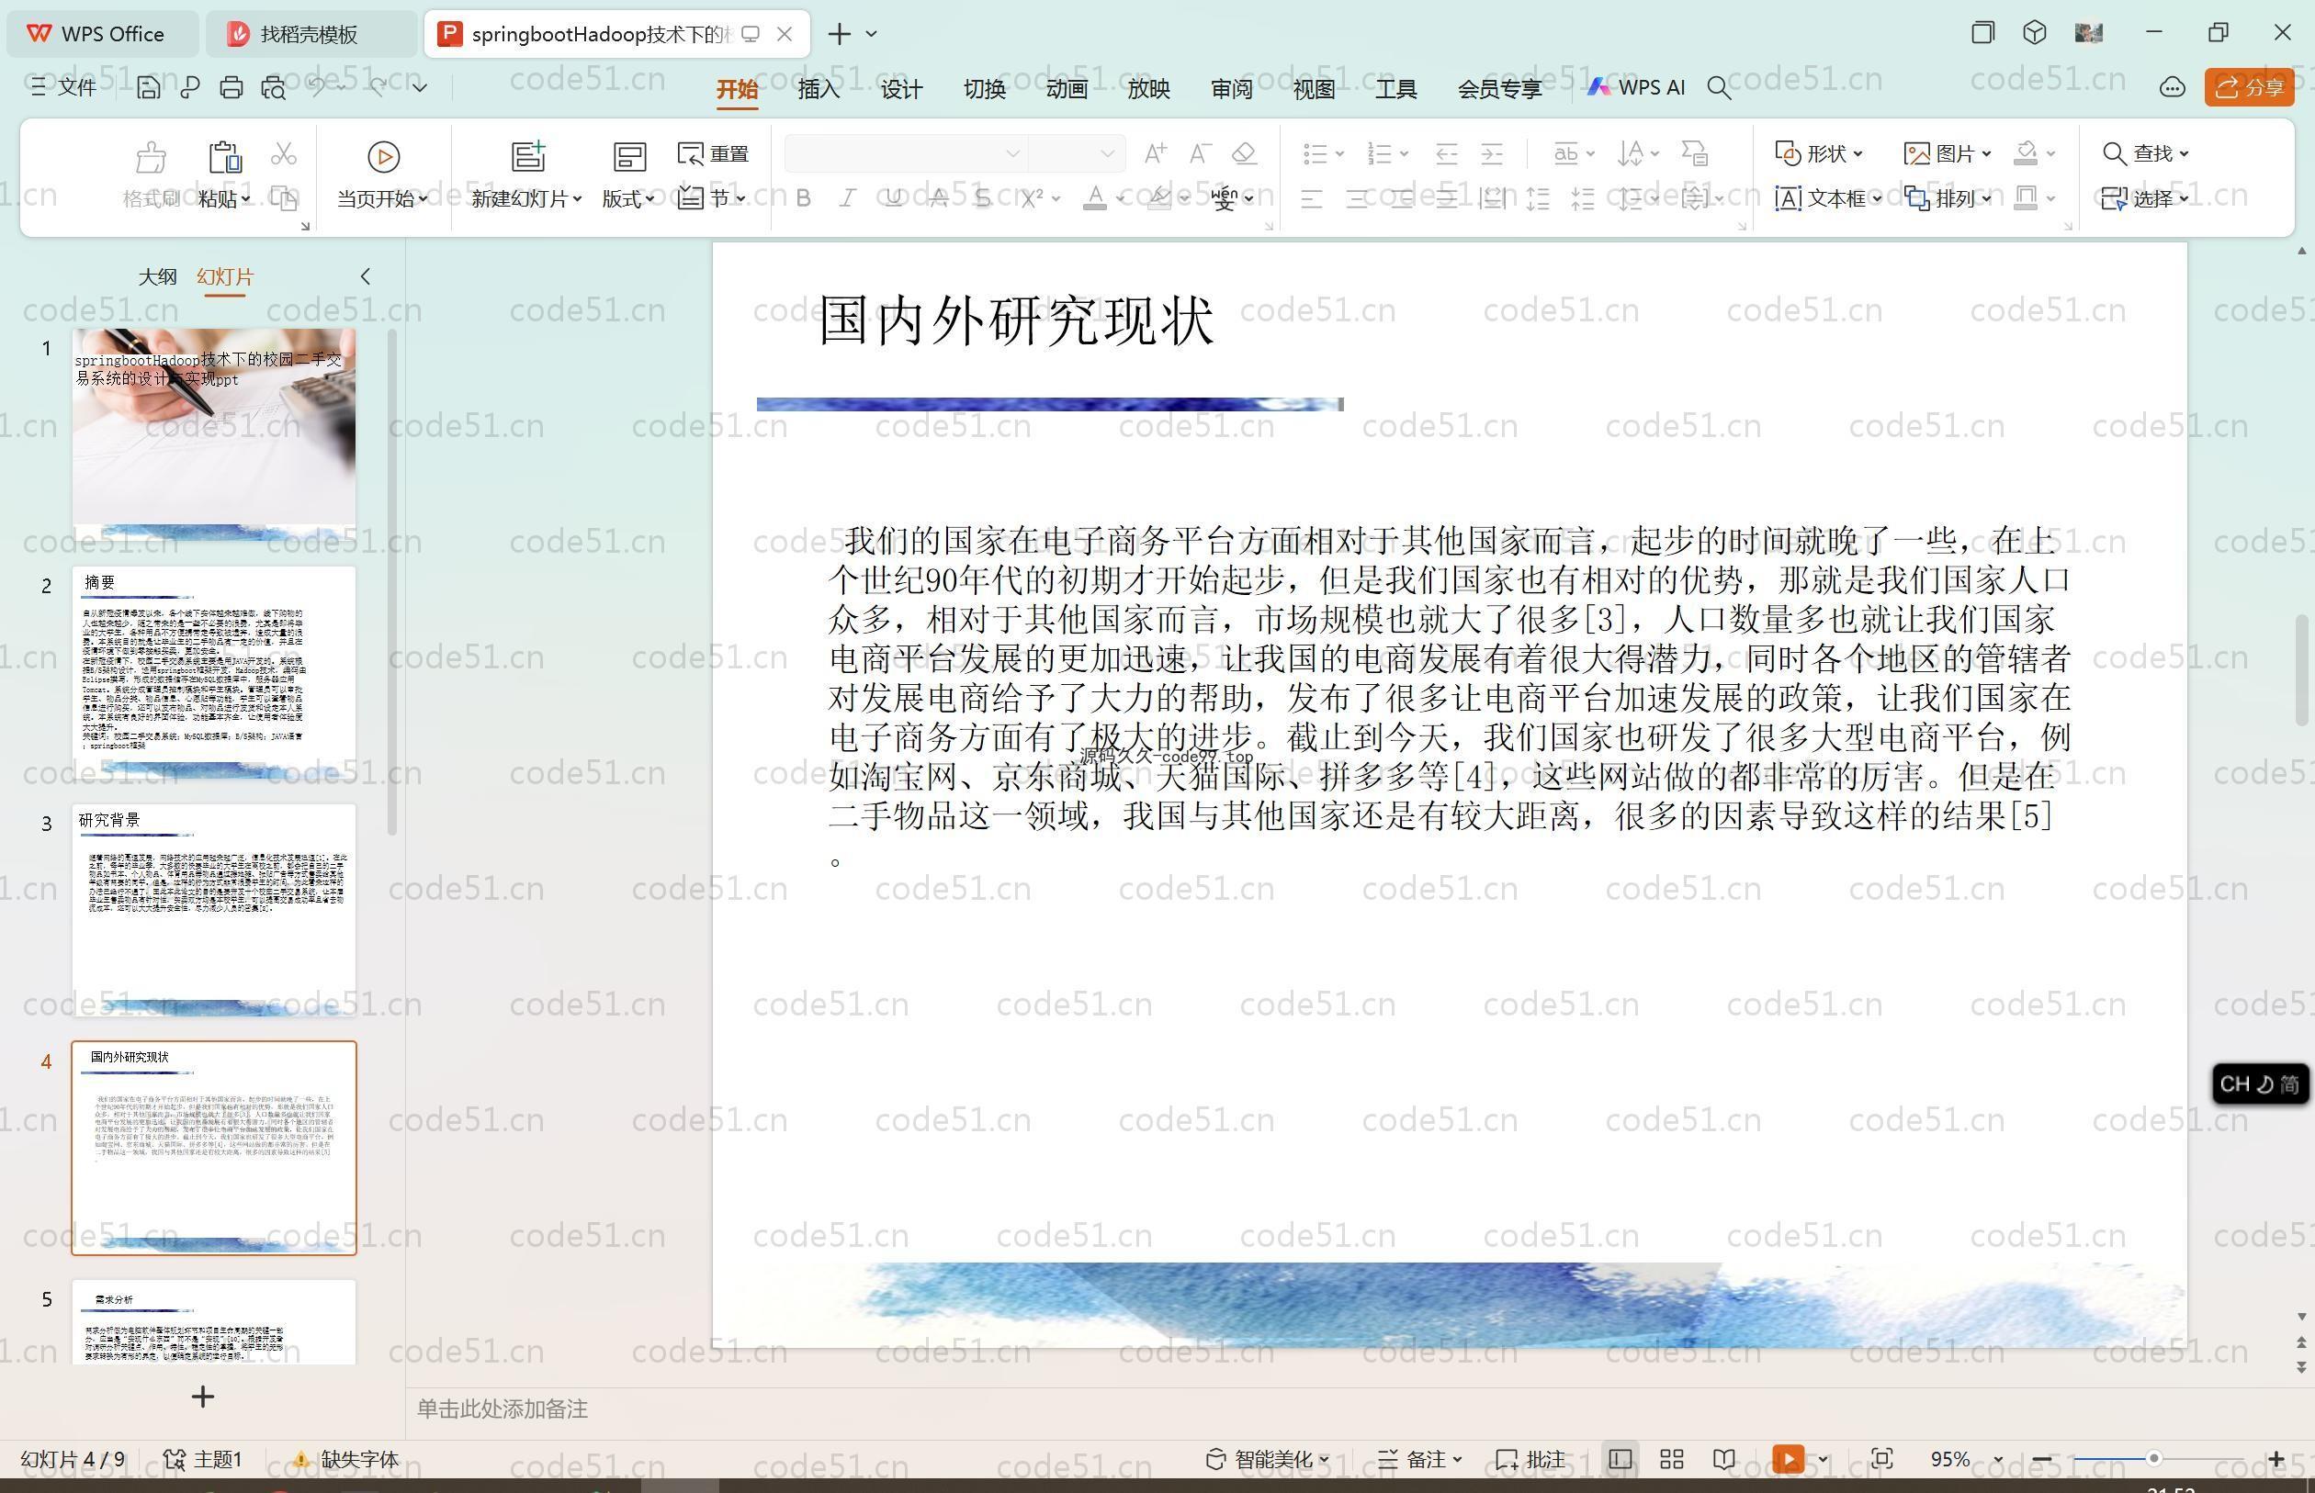The width and height of the screenshot is (2315, 1493).
Task: Click font color A swatch
Action: pos(1094,197)
